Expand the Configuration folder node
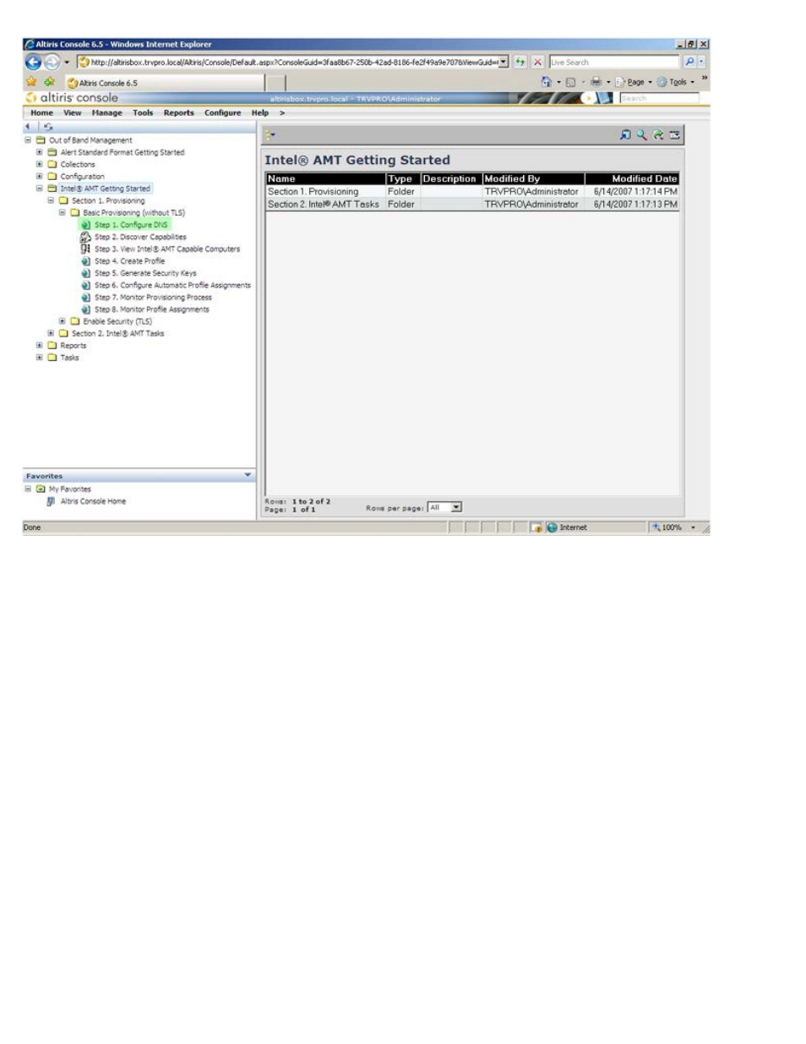This screenshot has height=1044, width=806. pyautogui.click(x=39, y=176)
